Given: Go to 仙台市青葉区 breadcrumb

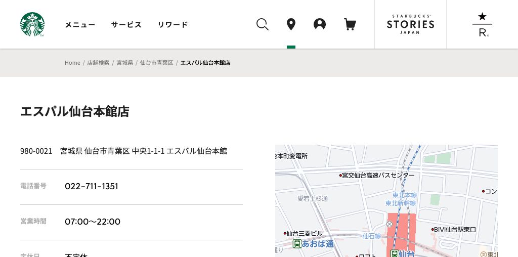Looking at the screenshot, I should click(x=157, y=63).
